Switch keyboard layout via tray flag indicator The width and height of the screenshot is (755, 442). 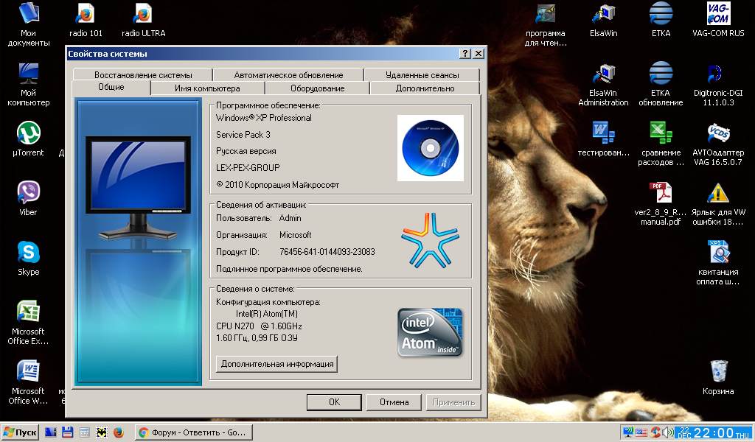point(641,431)
